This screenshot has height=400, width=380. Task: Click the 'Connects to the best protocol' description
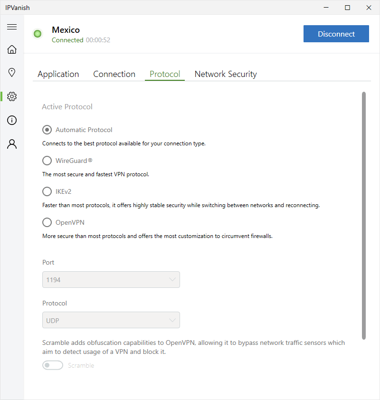coord(124,143)
